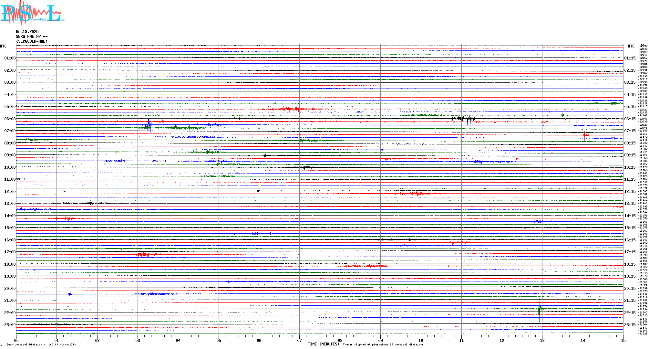Click the red spike near 07:15 row

[584, 135]
